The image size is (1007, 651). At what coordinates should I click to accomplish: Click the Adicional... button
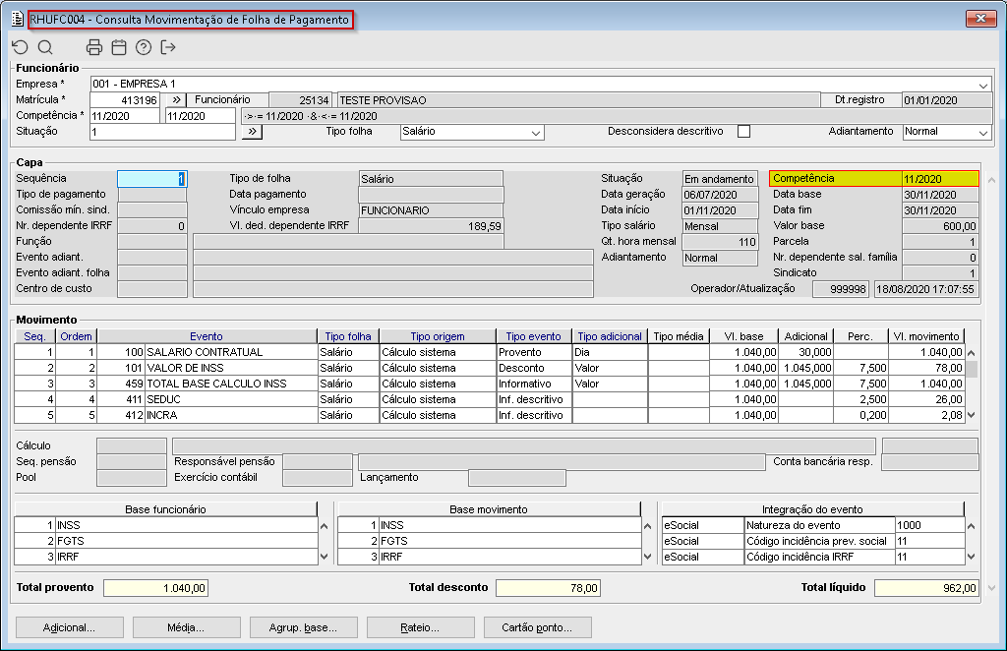pos(69,627)
